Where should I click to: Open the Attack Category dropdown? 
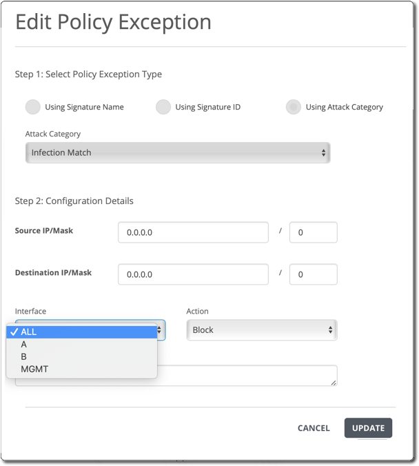(x=178, y=153)
